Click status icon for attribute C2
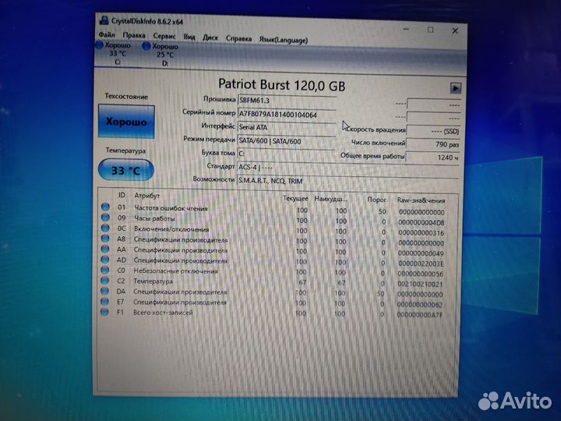561x421 pixels. click(x=105, y=281)
